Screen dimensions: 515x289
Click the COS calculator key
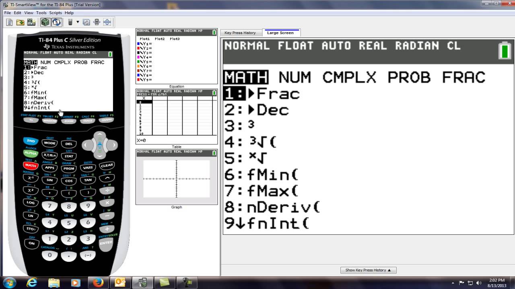[x=69, y=181]
